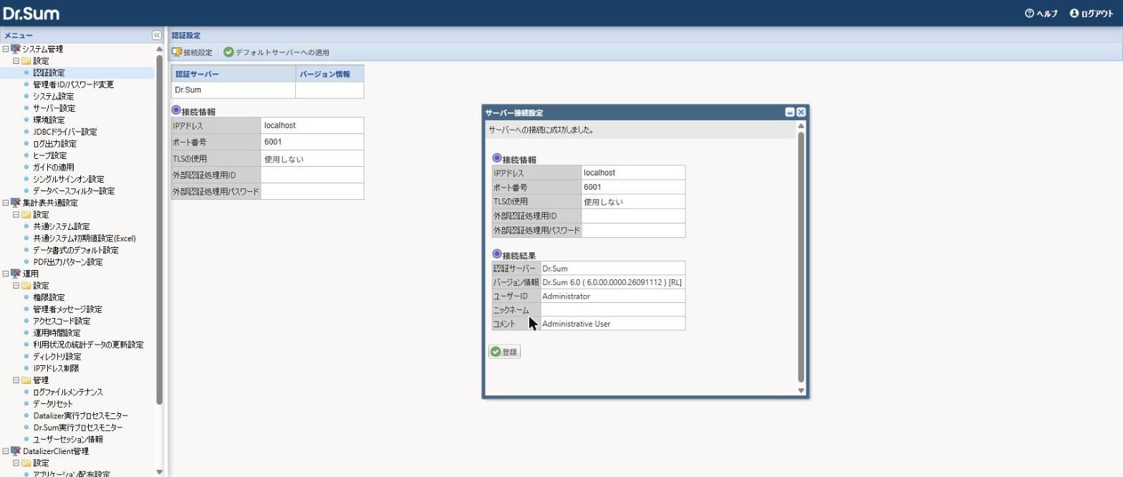
Task: Click the ニックネーム value field in the dialog
Action: click(612, 310)
